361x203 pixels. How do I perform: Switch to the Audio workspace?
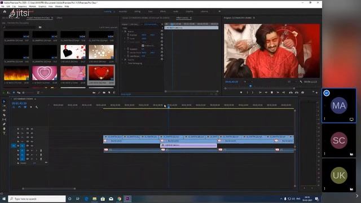[175, 11]
